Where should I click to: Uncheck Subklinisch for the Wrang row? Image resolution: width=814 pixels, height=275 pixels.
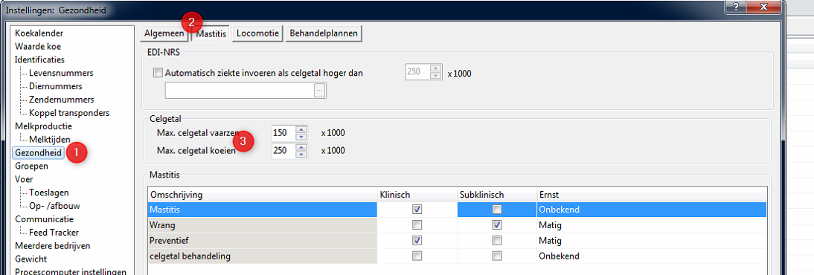pyautogui.click(x=497, y=225)
